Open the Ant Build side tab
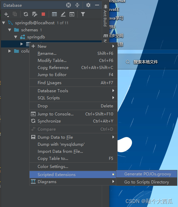 click(105, 15)
